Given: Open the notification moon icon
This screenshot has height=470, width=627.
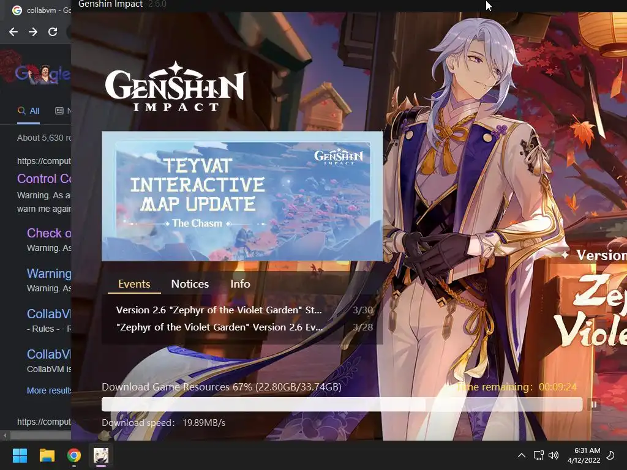Looking at the screenshot, I should click(610, 455).
